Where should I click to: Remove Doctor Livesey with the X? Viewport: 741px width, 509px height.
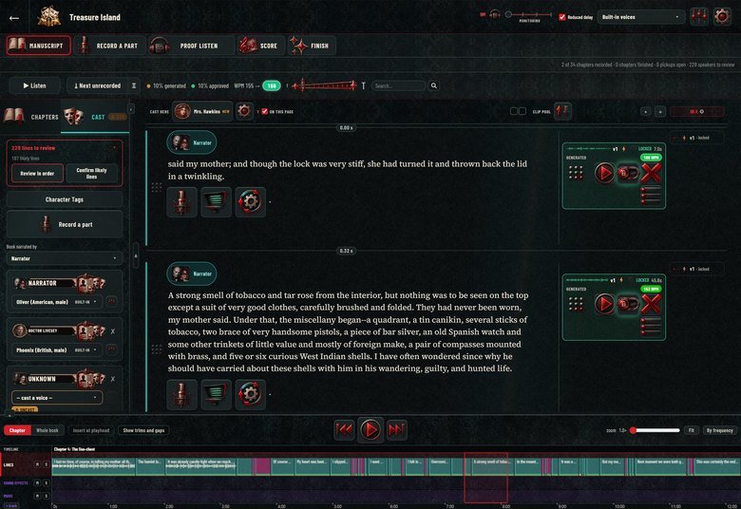[112, 331]
